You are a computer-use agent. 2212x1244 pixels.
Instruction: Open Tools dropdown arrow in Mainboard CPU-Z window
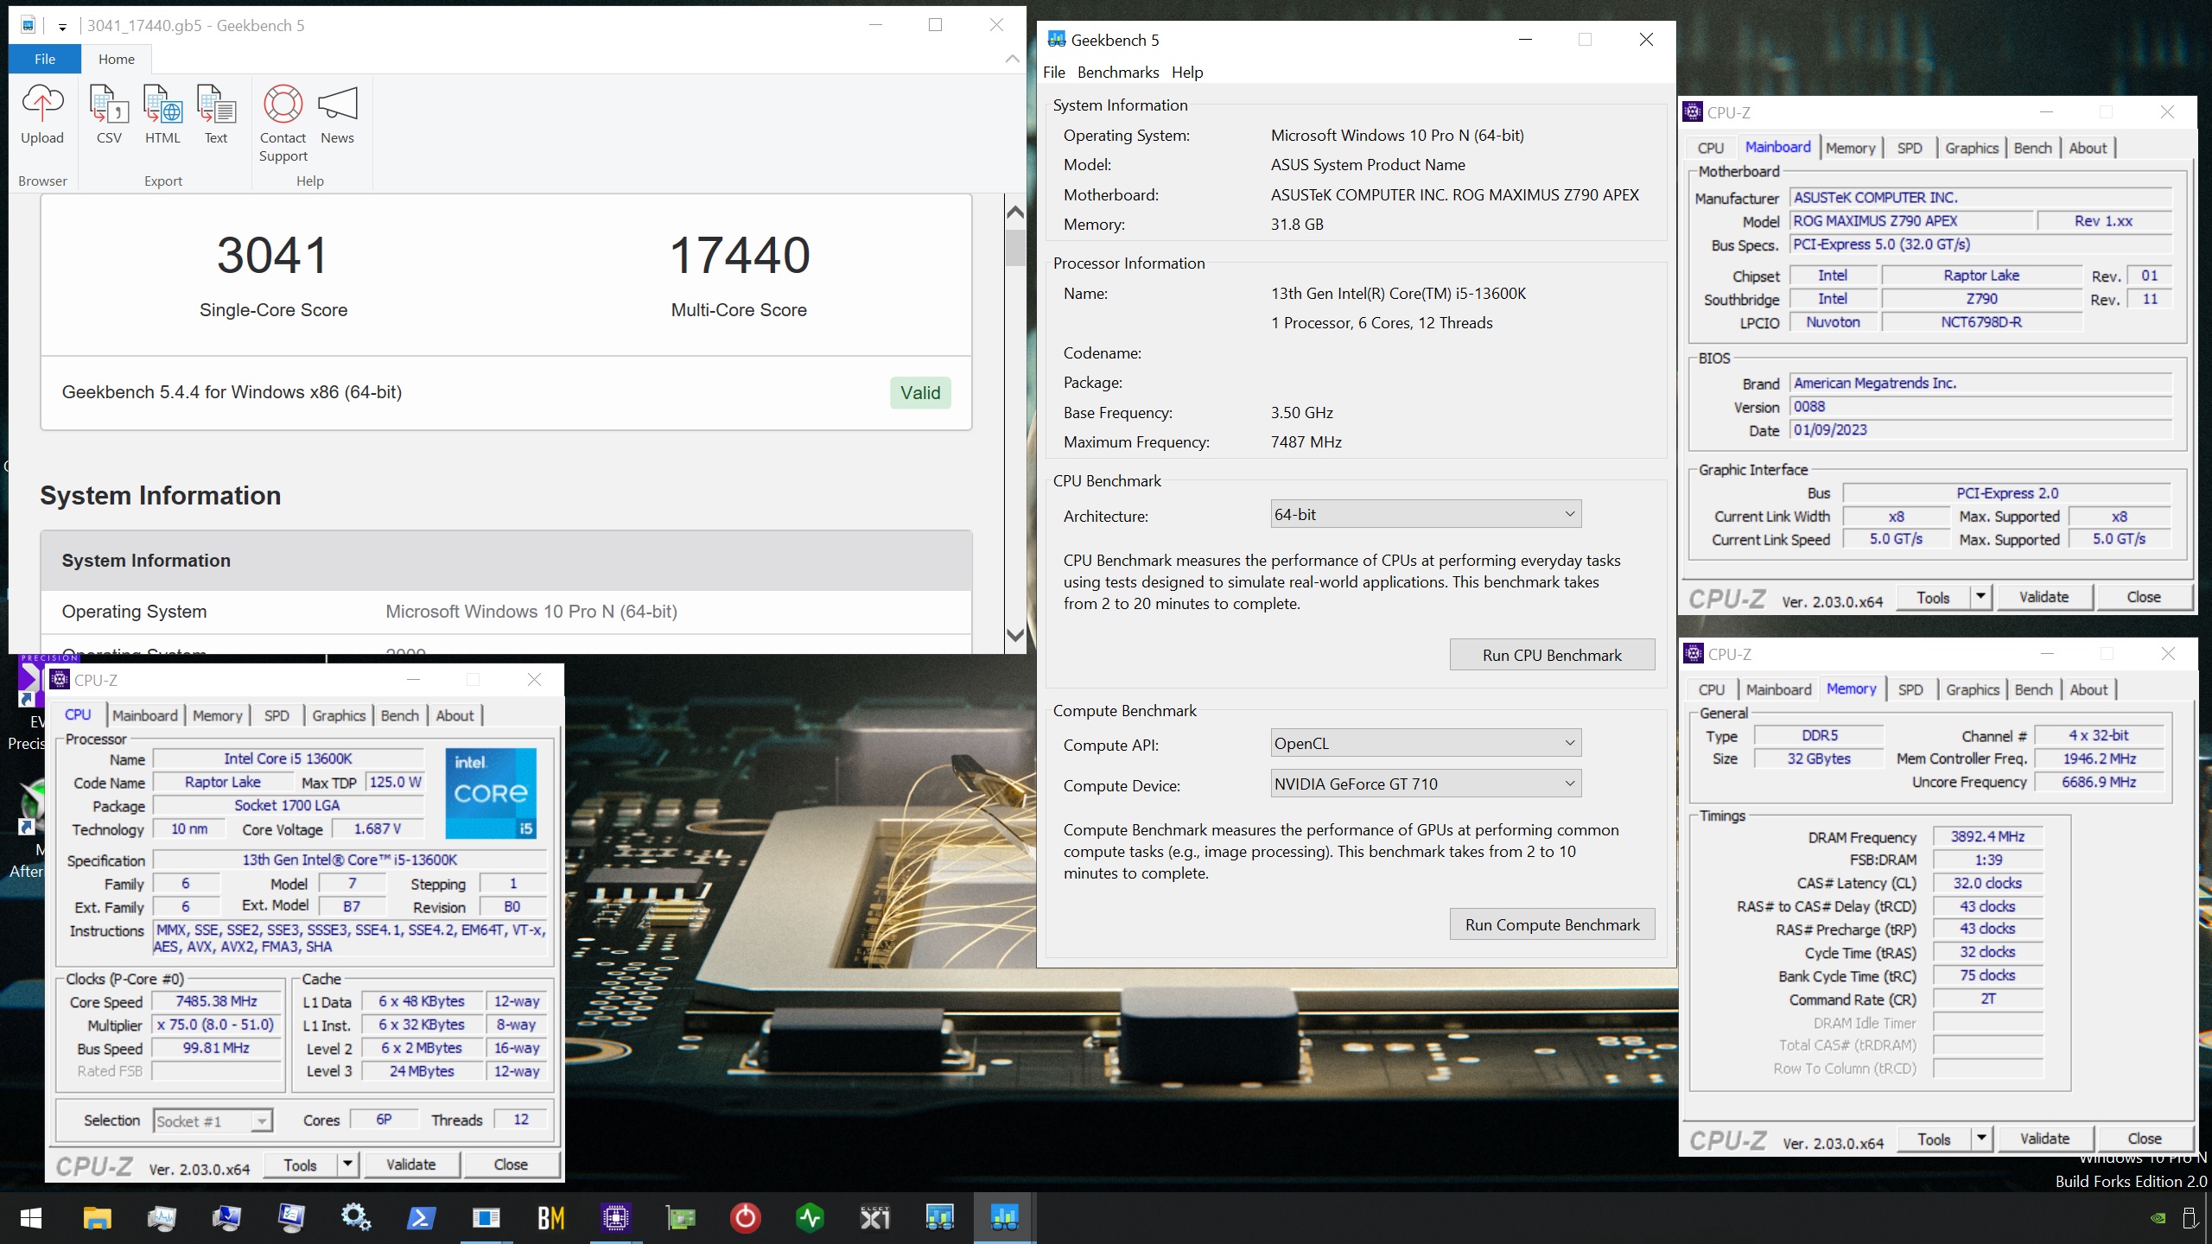1980,597
